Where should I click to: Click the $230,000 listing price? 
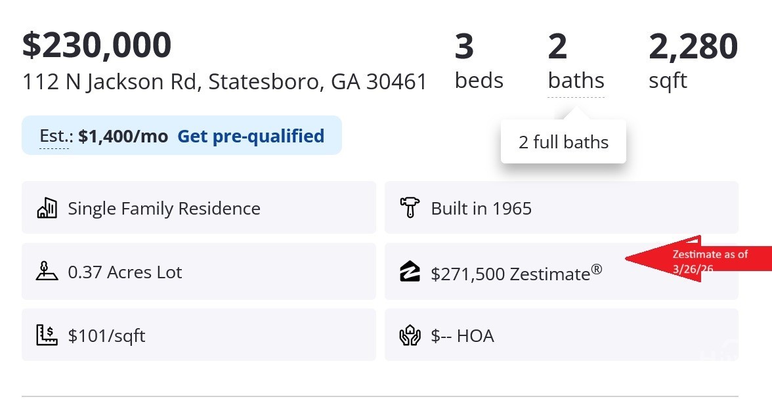click(x=96, y=45)
